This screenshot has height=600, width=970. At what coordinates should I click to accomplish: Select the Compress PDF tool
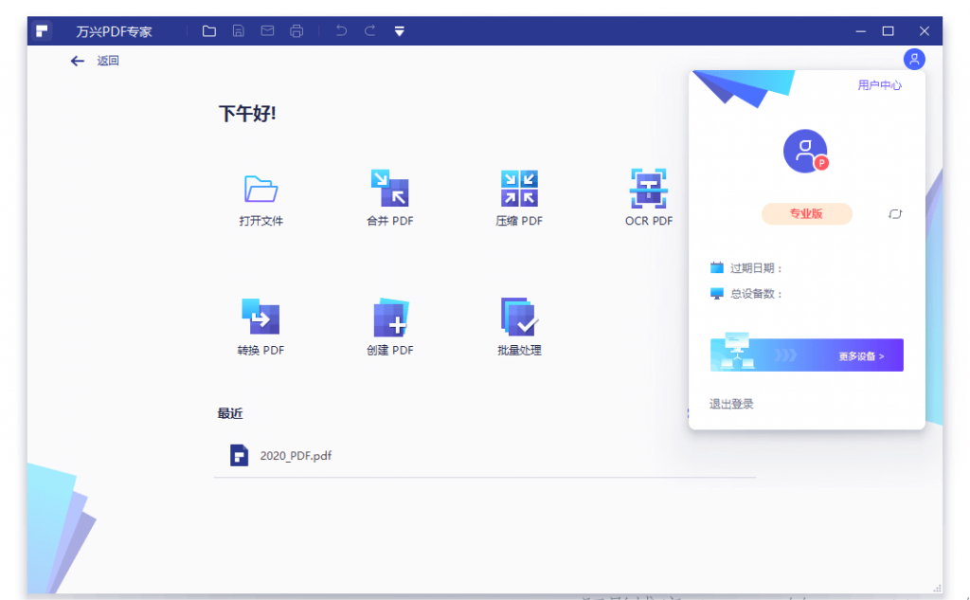click(x=519, y=189)
